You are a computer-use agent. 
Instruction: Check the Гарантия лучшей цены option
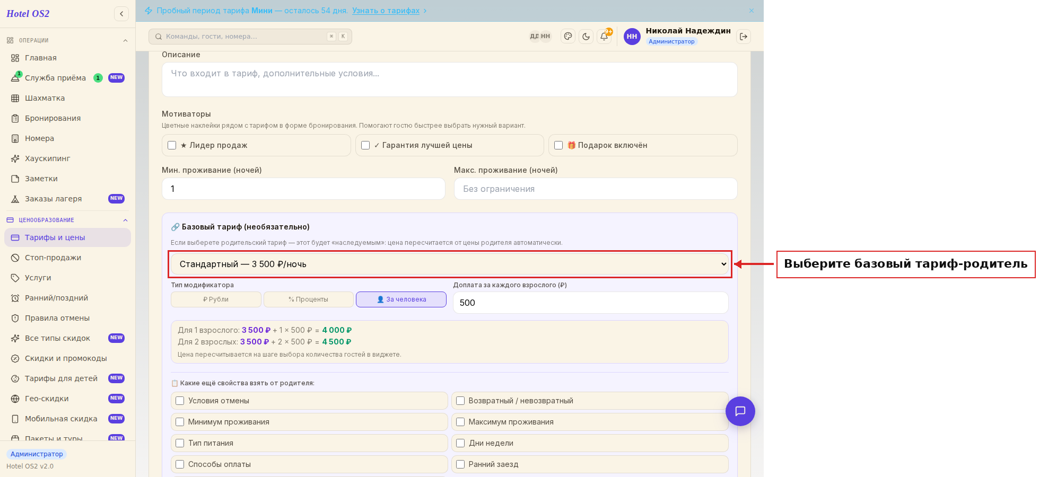365,145
